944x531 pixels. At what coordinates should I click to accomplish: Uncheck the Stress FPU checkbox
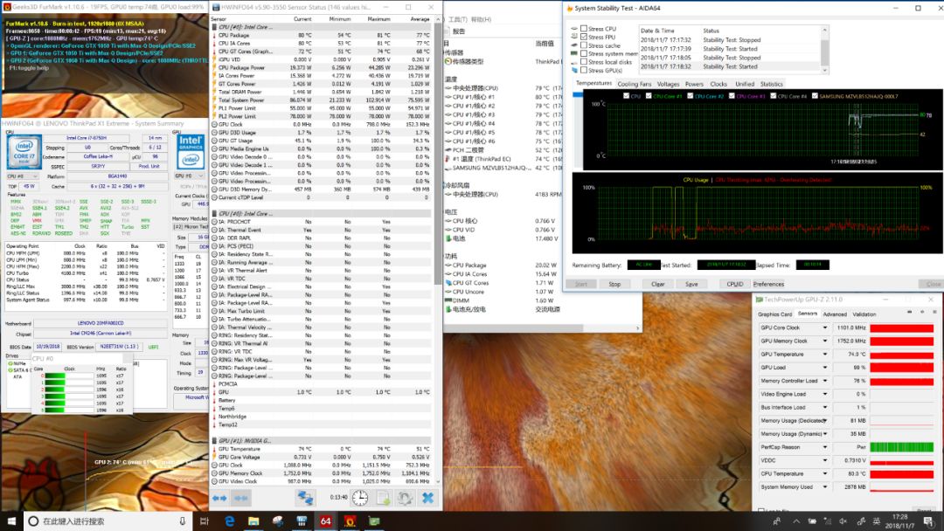coord(583,38)
